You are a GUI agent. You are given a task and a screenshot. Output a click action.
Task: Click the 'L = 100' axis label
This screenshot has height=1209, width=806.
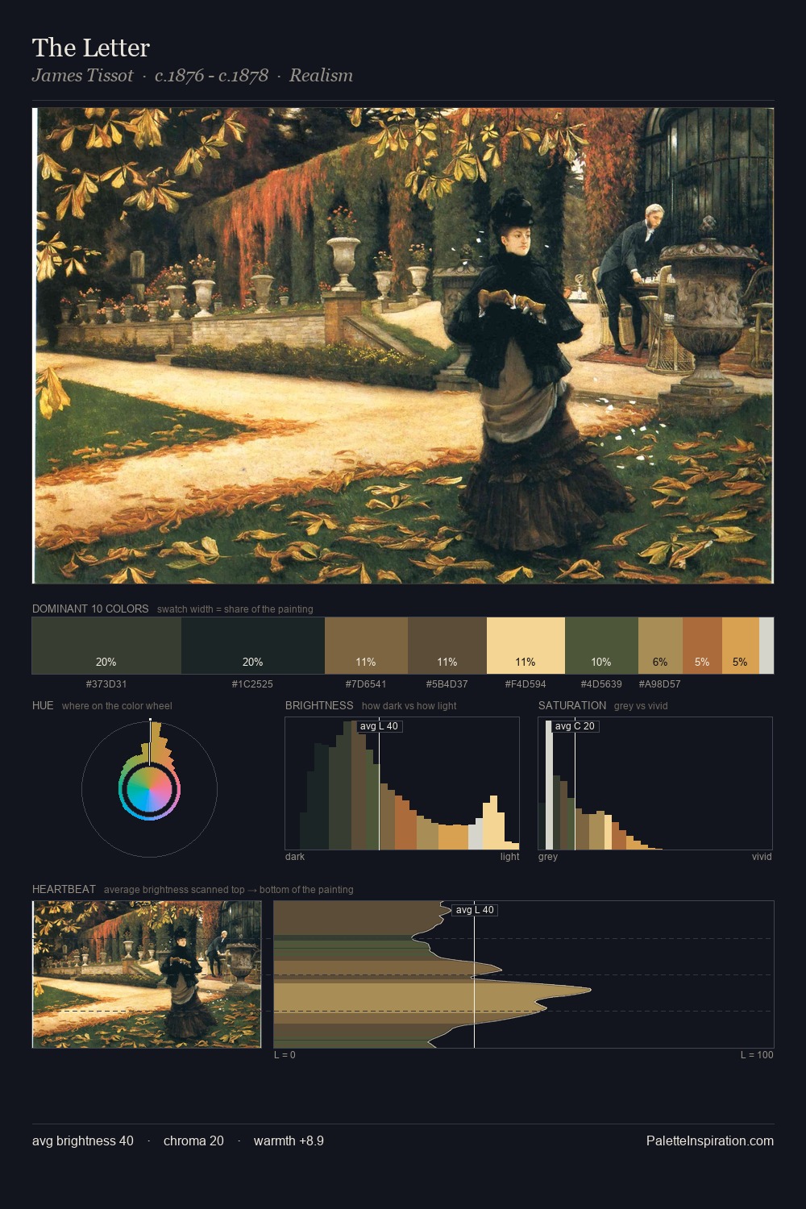coord(757,1055)
